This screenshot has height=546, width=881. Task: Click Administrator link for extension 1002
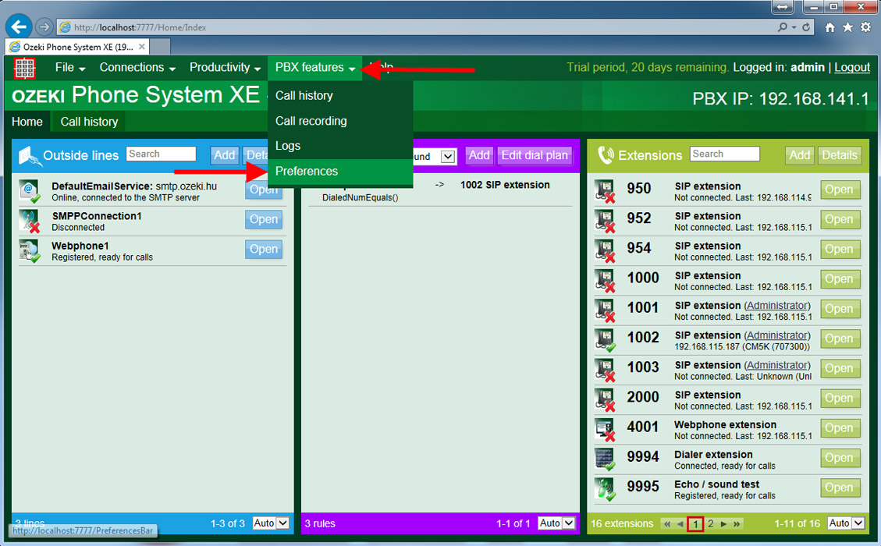click(777, 335)
